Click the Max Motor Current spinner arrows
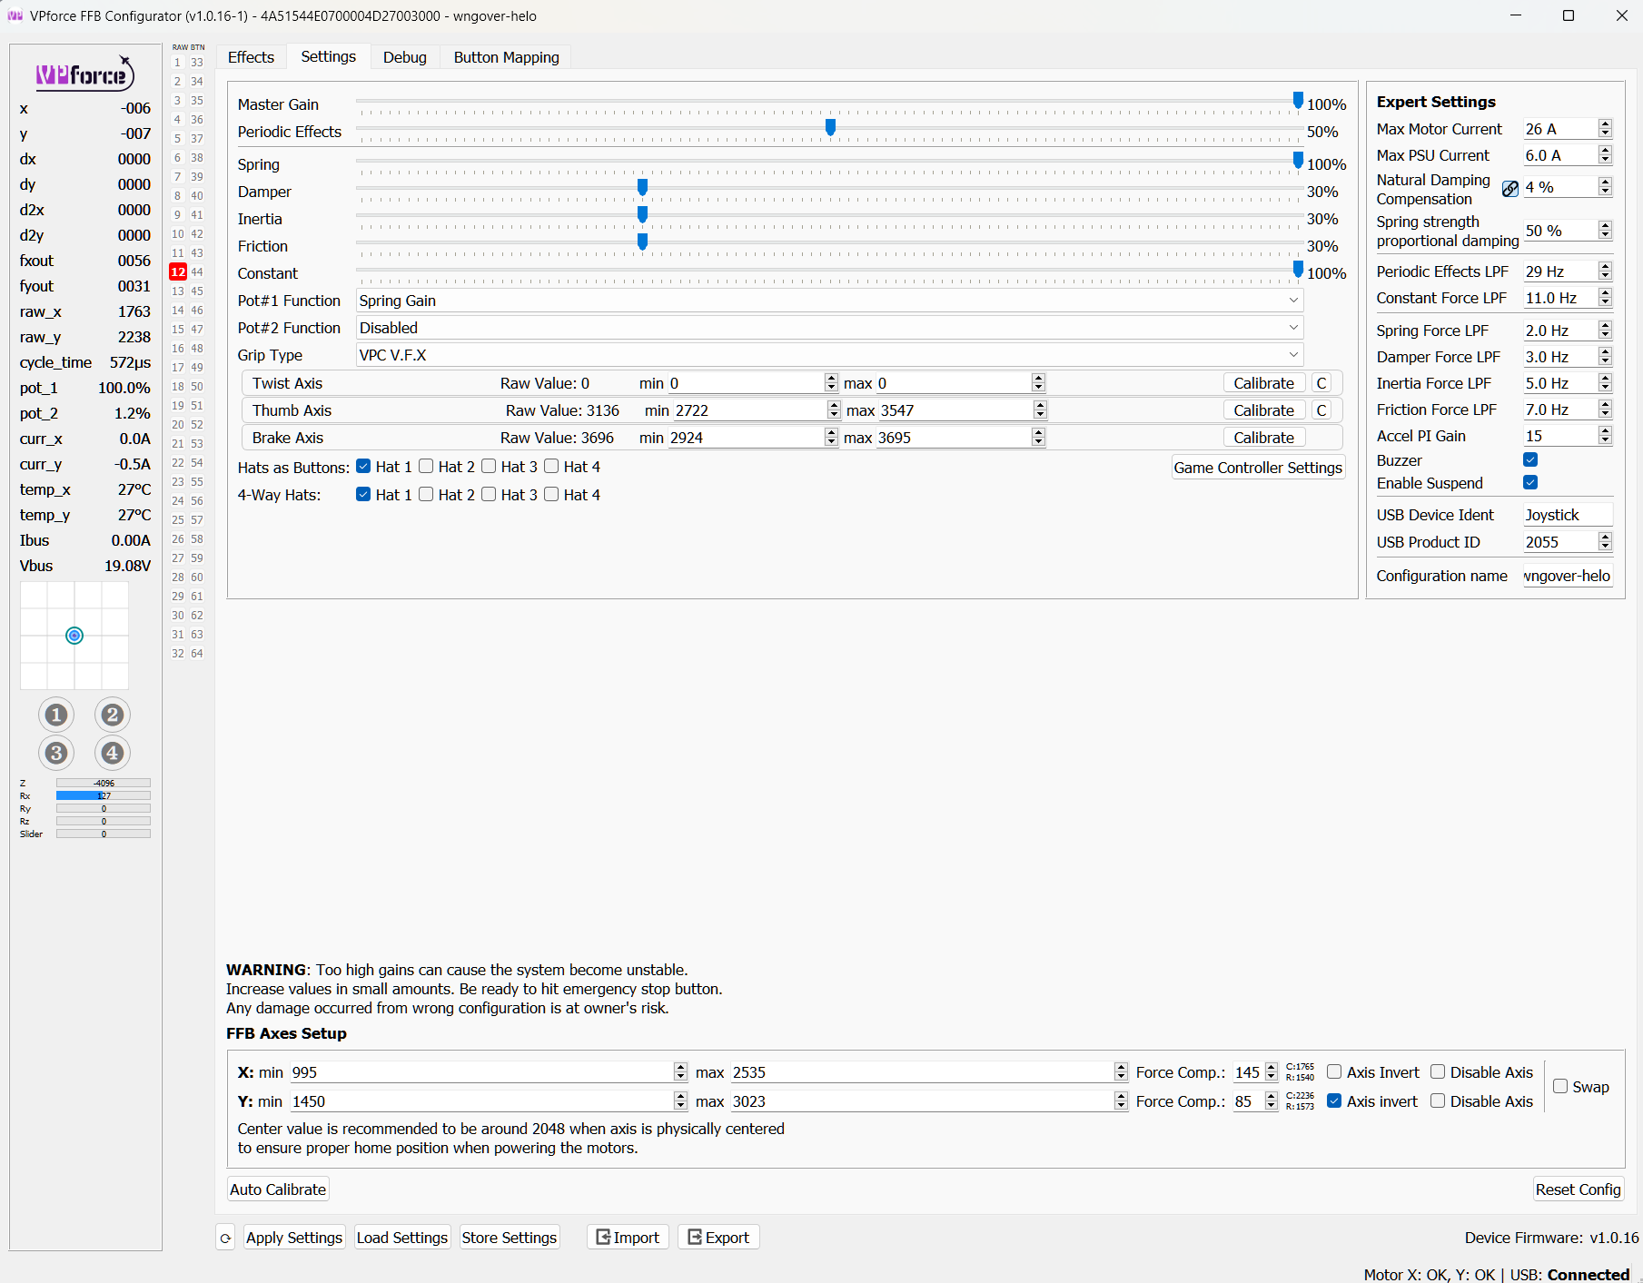This screenshot has width=1643, height=1283. pyautogui.click(x=1605, y=129)
